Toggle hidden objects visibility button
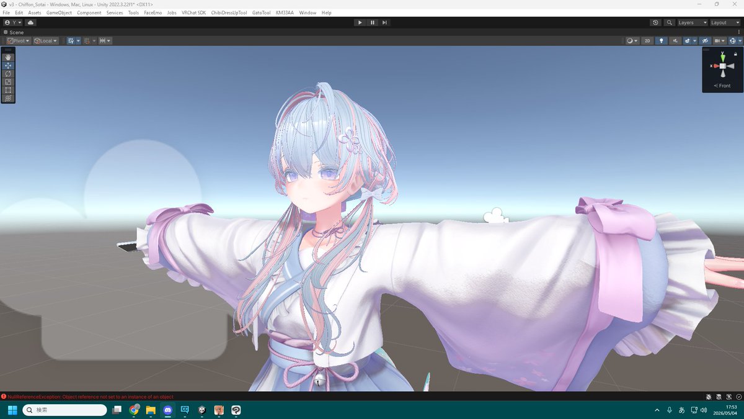The width and height of the screenshot is (744, 419). tap(705, 40)
